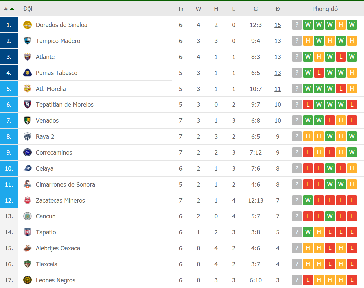Click the Pumas Tabasco logo icon
Image resolution: width=364 pixels, height=288 pixels.
point(27,73)
